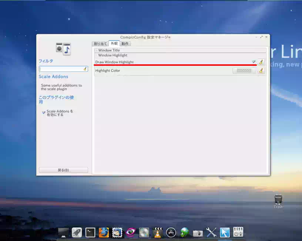The width and height of the screenshot is (302, 241).
Task: Click the Draw Window Highlight label
Action: pos(114,62)
